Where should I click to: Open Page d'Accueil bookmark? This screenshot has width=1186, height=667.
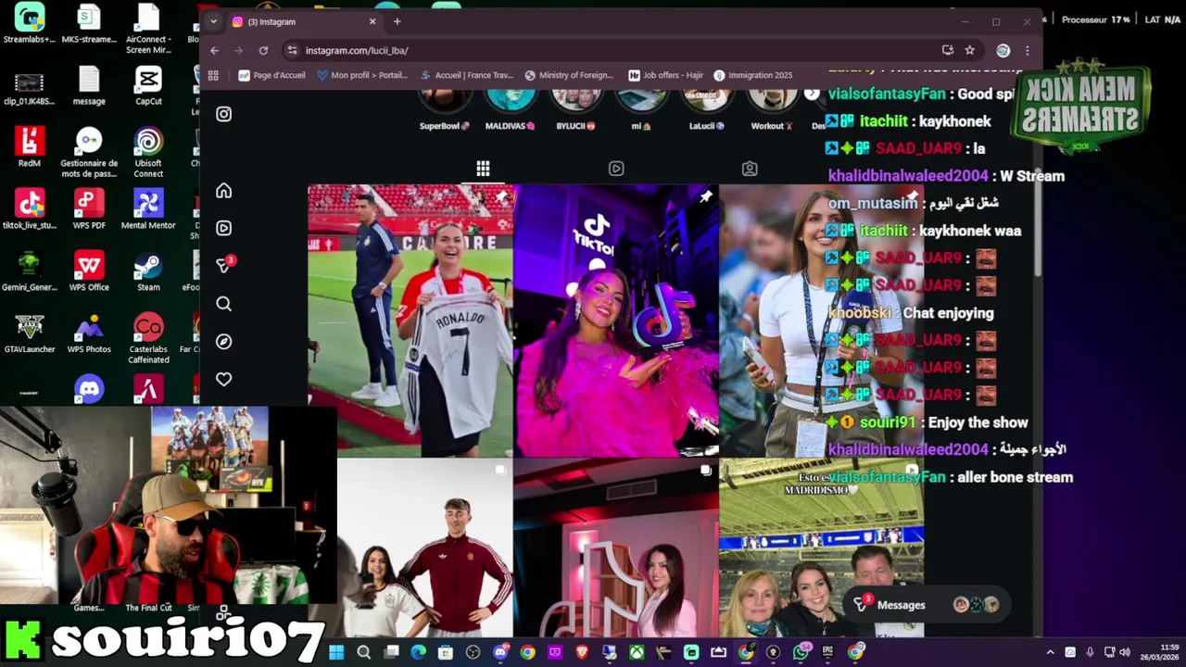tap(271, 75)
